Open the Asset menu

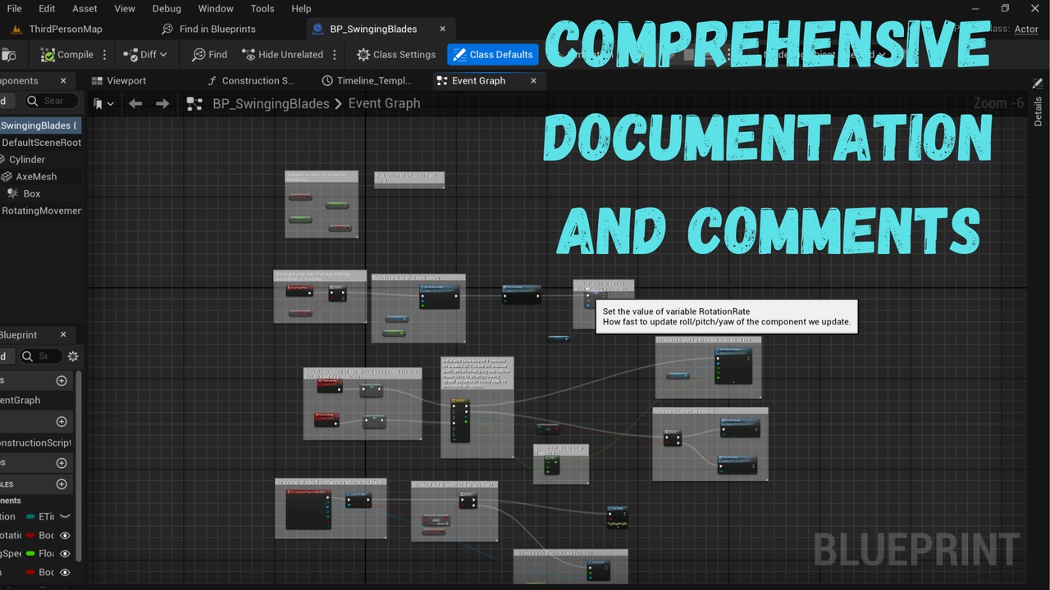coord(84,8)
